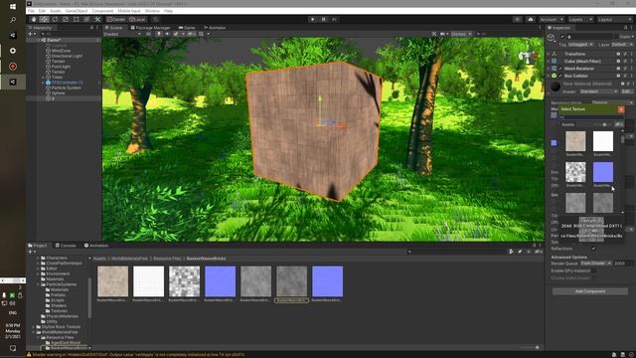Screen dimensions: 636x358
Task: Expand FPSController in Hierarchy
Action: [x=44, y=83]
